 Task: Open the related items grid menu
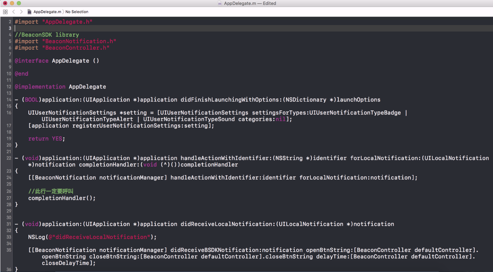click(5, 12)
